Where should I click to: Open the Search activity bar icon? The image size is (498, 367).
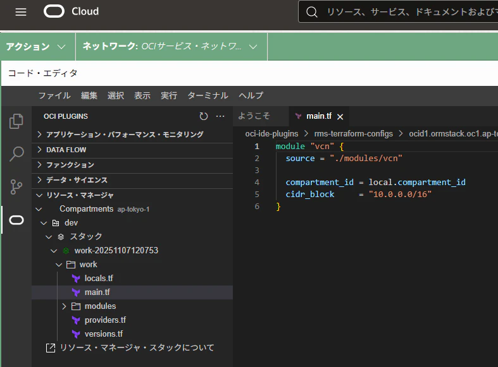(x=16, y=153)
